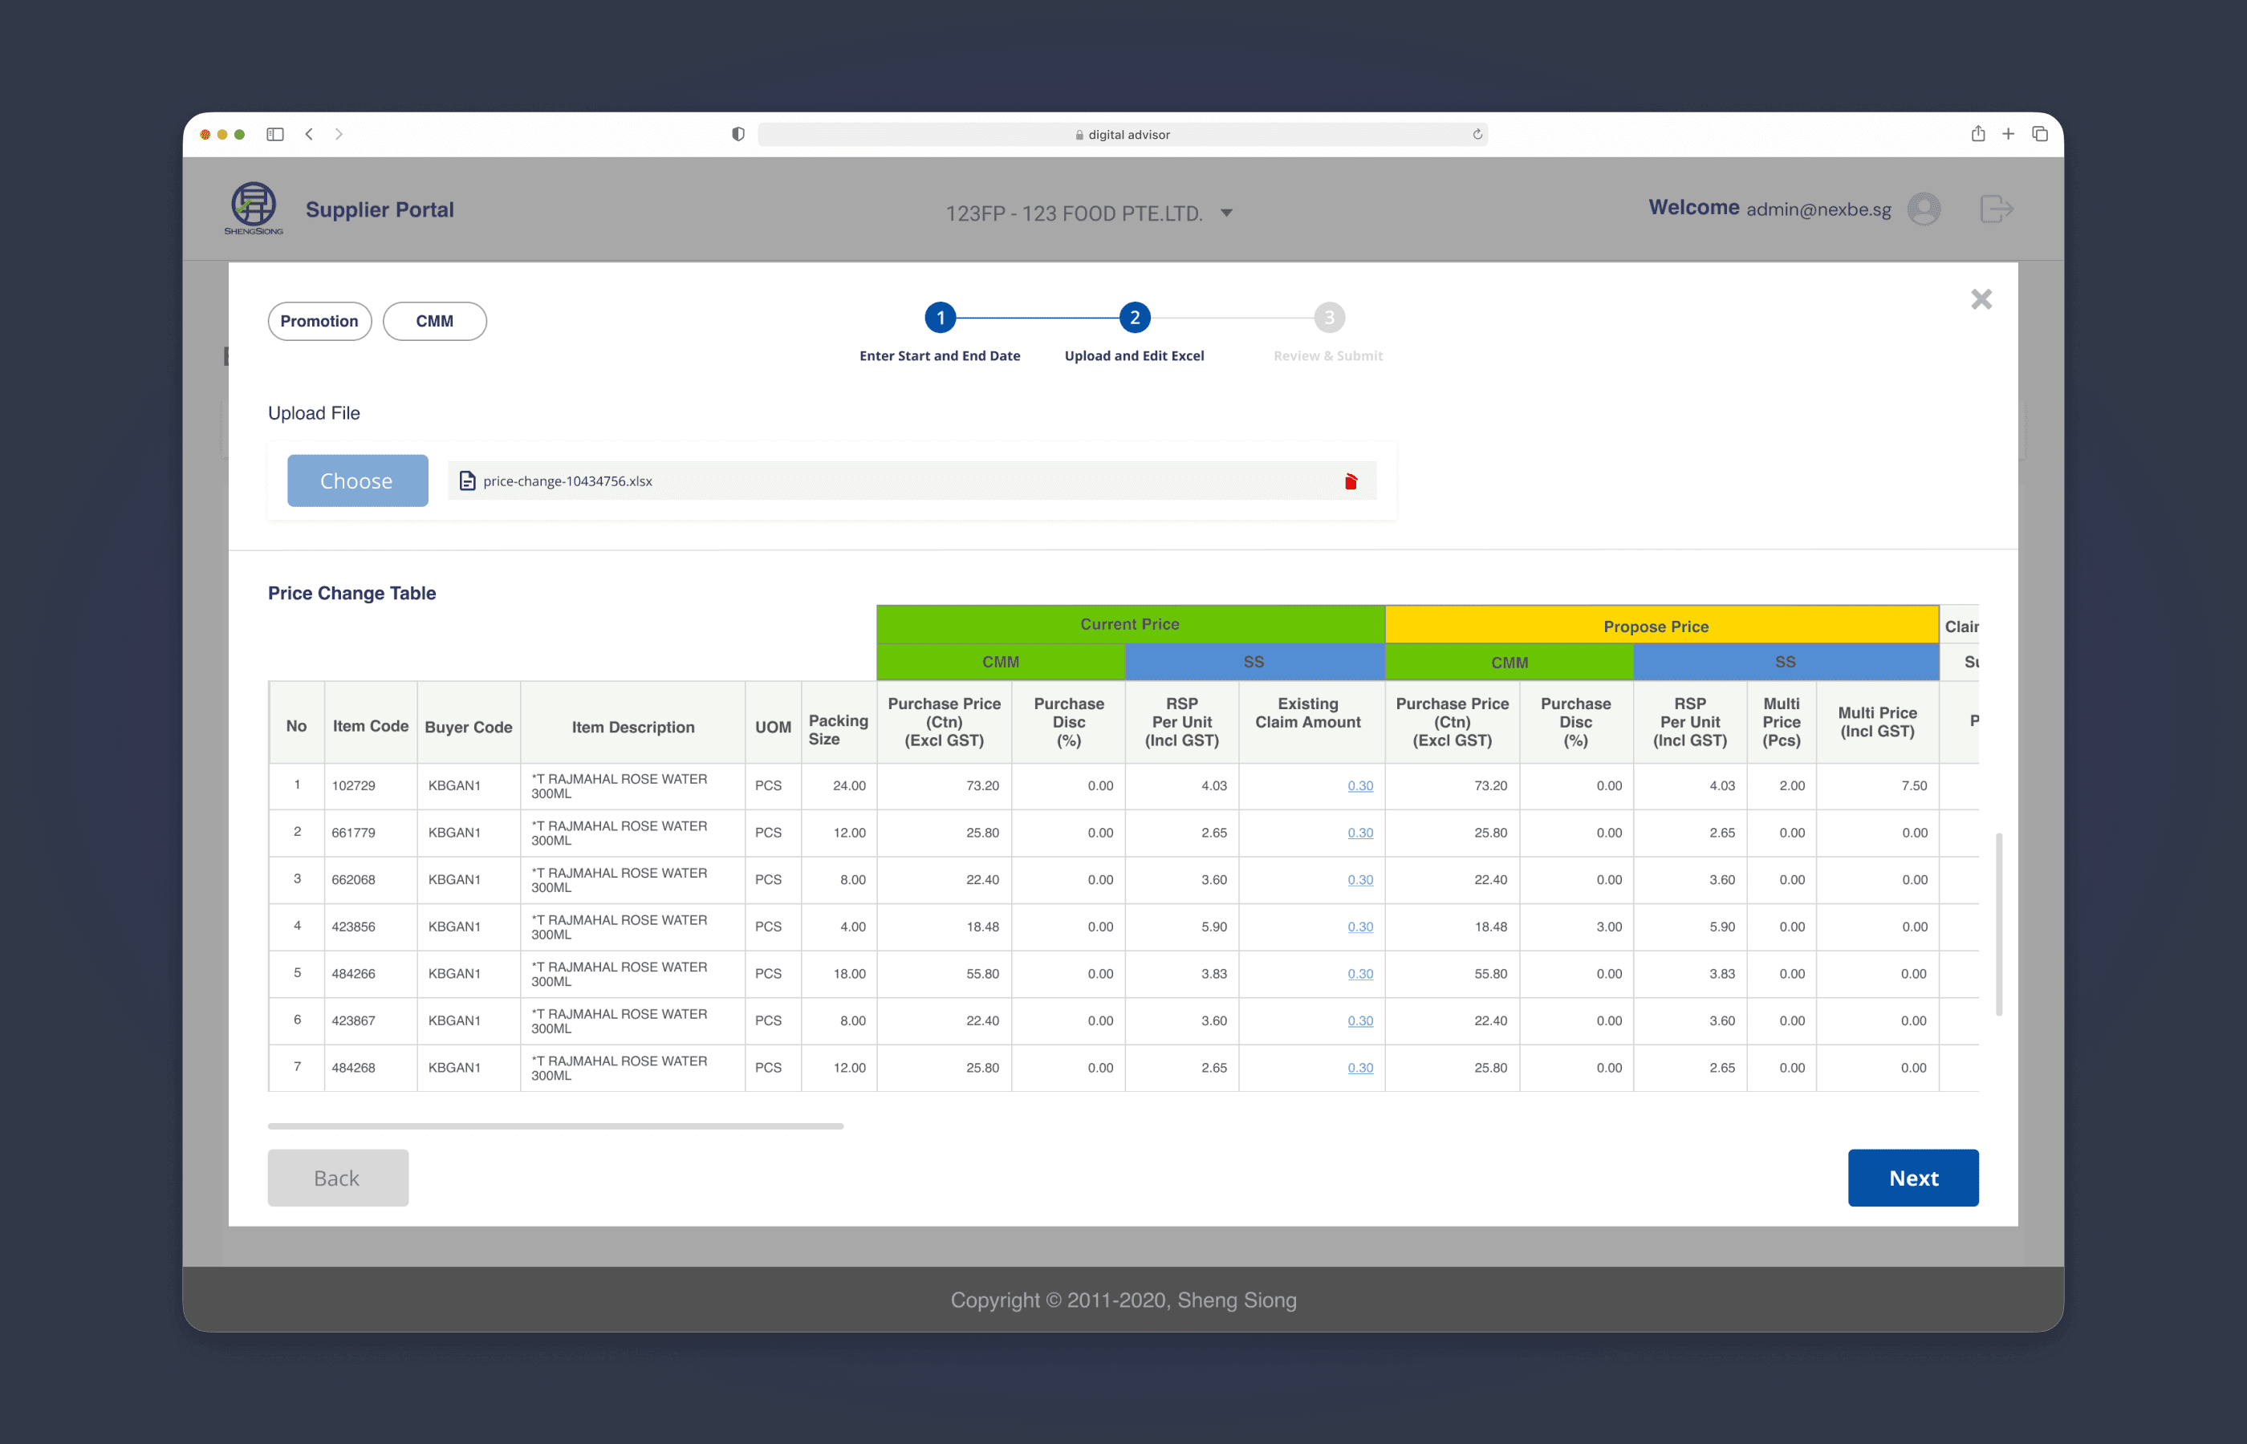The image size is (2247, 1444).
Task: Go forward with browser forward arrow
Action: point(339,134)
